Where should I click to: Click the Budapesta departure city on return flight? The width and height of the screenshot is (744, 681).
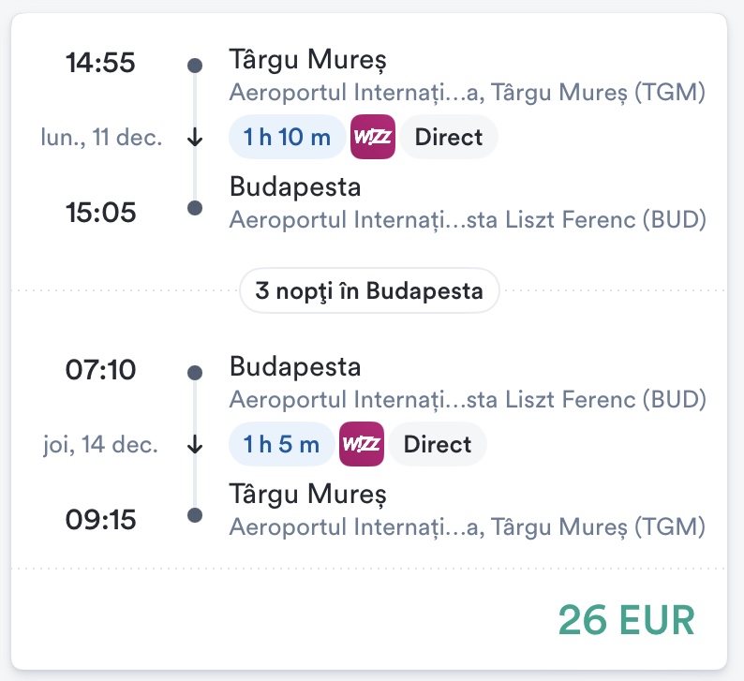point(295,366)
